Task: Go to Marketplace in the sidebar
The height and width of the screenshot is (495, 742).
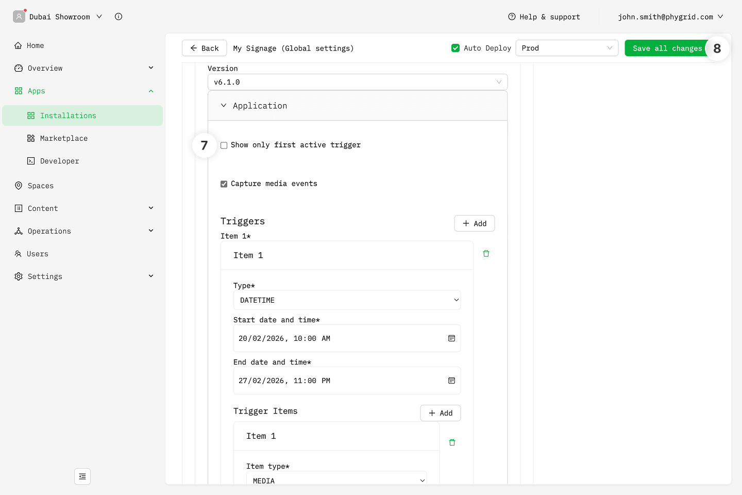Action: pyautogui.click(x=64, y=138)
